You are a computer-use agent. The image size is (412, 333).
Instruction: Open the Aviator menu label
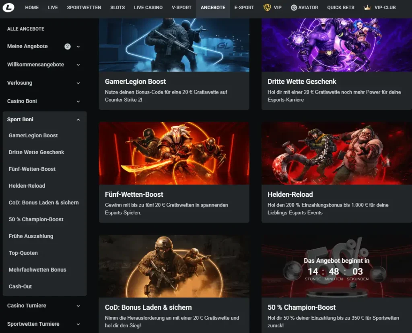[308, 8]
